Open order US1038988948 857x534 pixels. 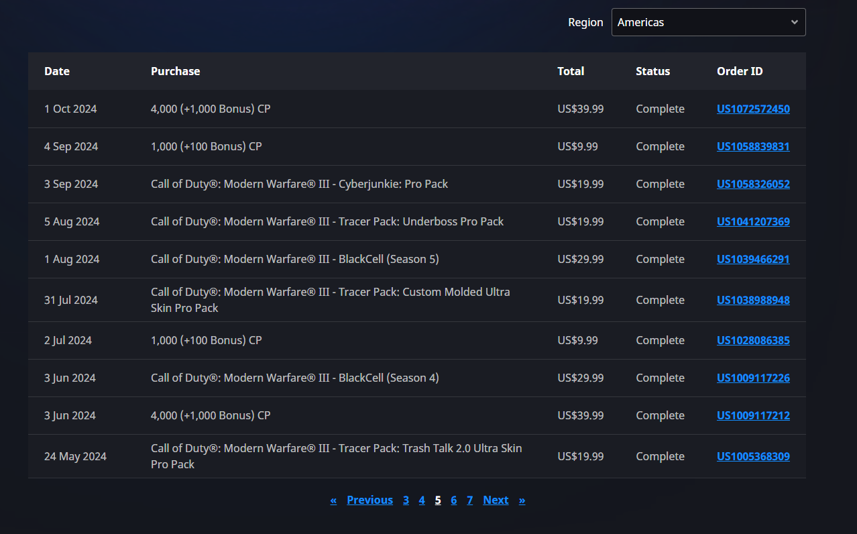click(x=753, y=300)
